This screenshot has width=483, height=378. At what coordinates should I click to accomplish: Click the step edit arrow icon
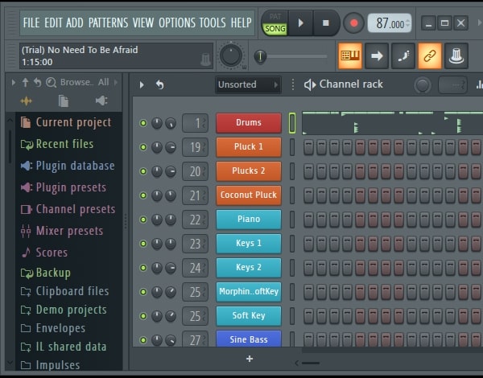377,55
